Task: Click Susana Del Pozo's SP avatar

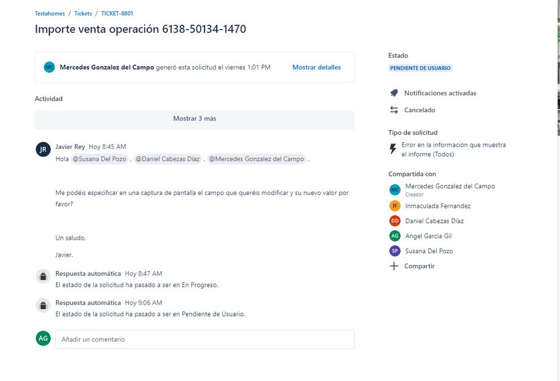Action: 395,250
